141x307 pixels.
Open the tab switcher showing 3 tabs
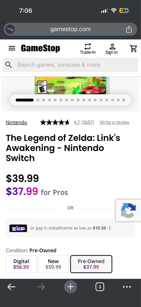click(100, 287)
